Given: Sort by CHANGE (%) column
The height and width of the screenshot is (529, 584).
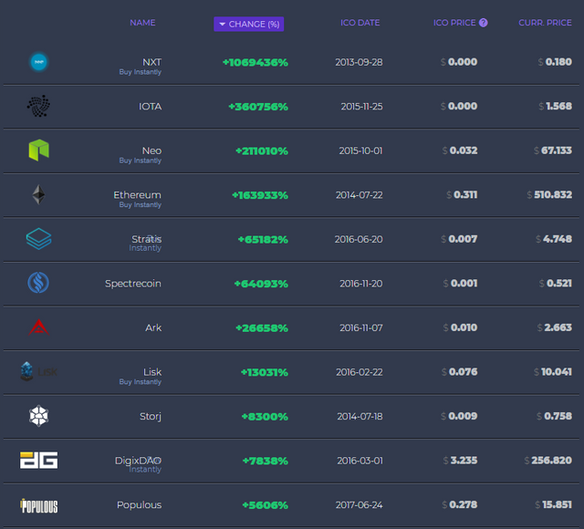Looking at the screenshot, I should 249,25.
